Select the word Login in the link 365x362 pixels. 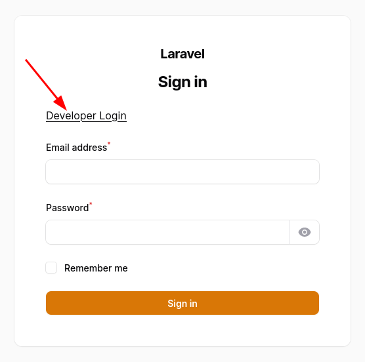pos(113,116)
